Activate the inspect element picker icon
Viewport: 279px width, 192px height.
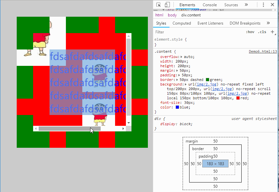click(x=158, y=5)
